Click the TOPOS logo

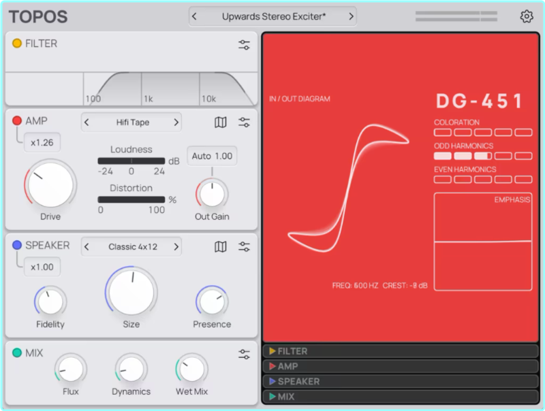click(x=38, y=16)
